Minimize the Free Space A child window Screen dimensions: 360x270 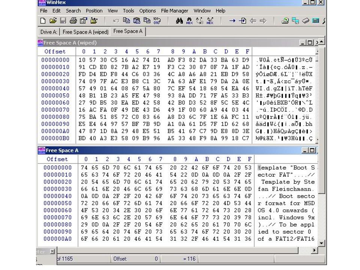click(x=305, y=150)
